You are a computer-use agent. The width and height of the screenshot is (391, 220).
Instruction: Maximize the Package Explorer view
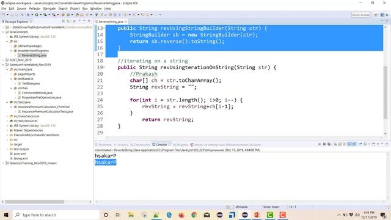point(89,21)
